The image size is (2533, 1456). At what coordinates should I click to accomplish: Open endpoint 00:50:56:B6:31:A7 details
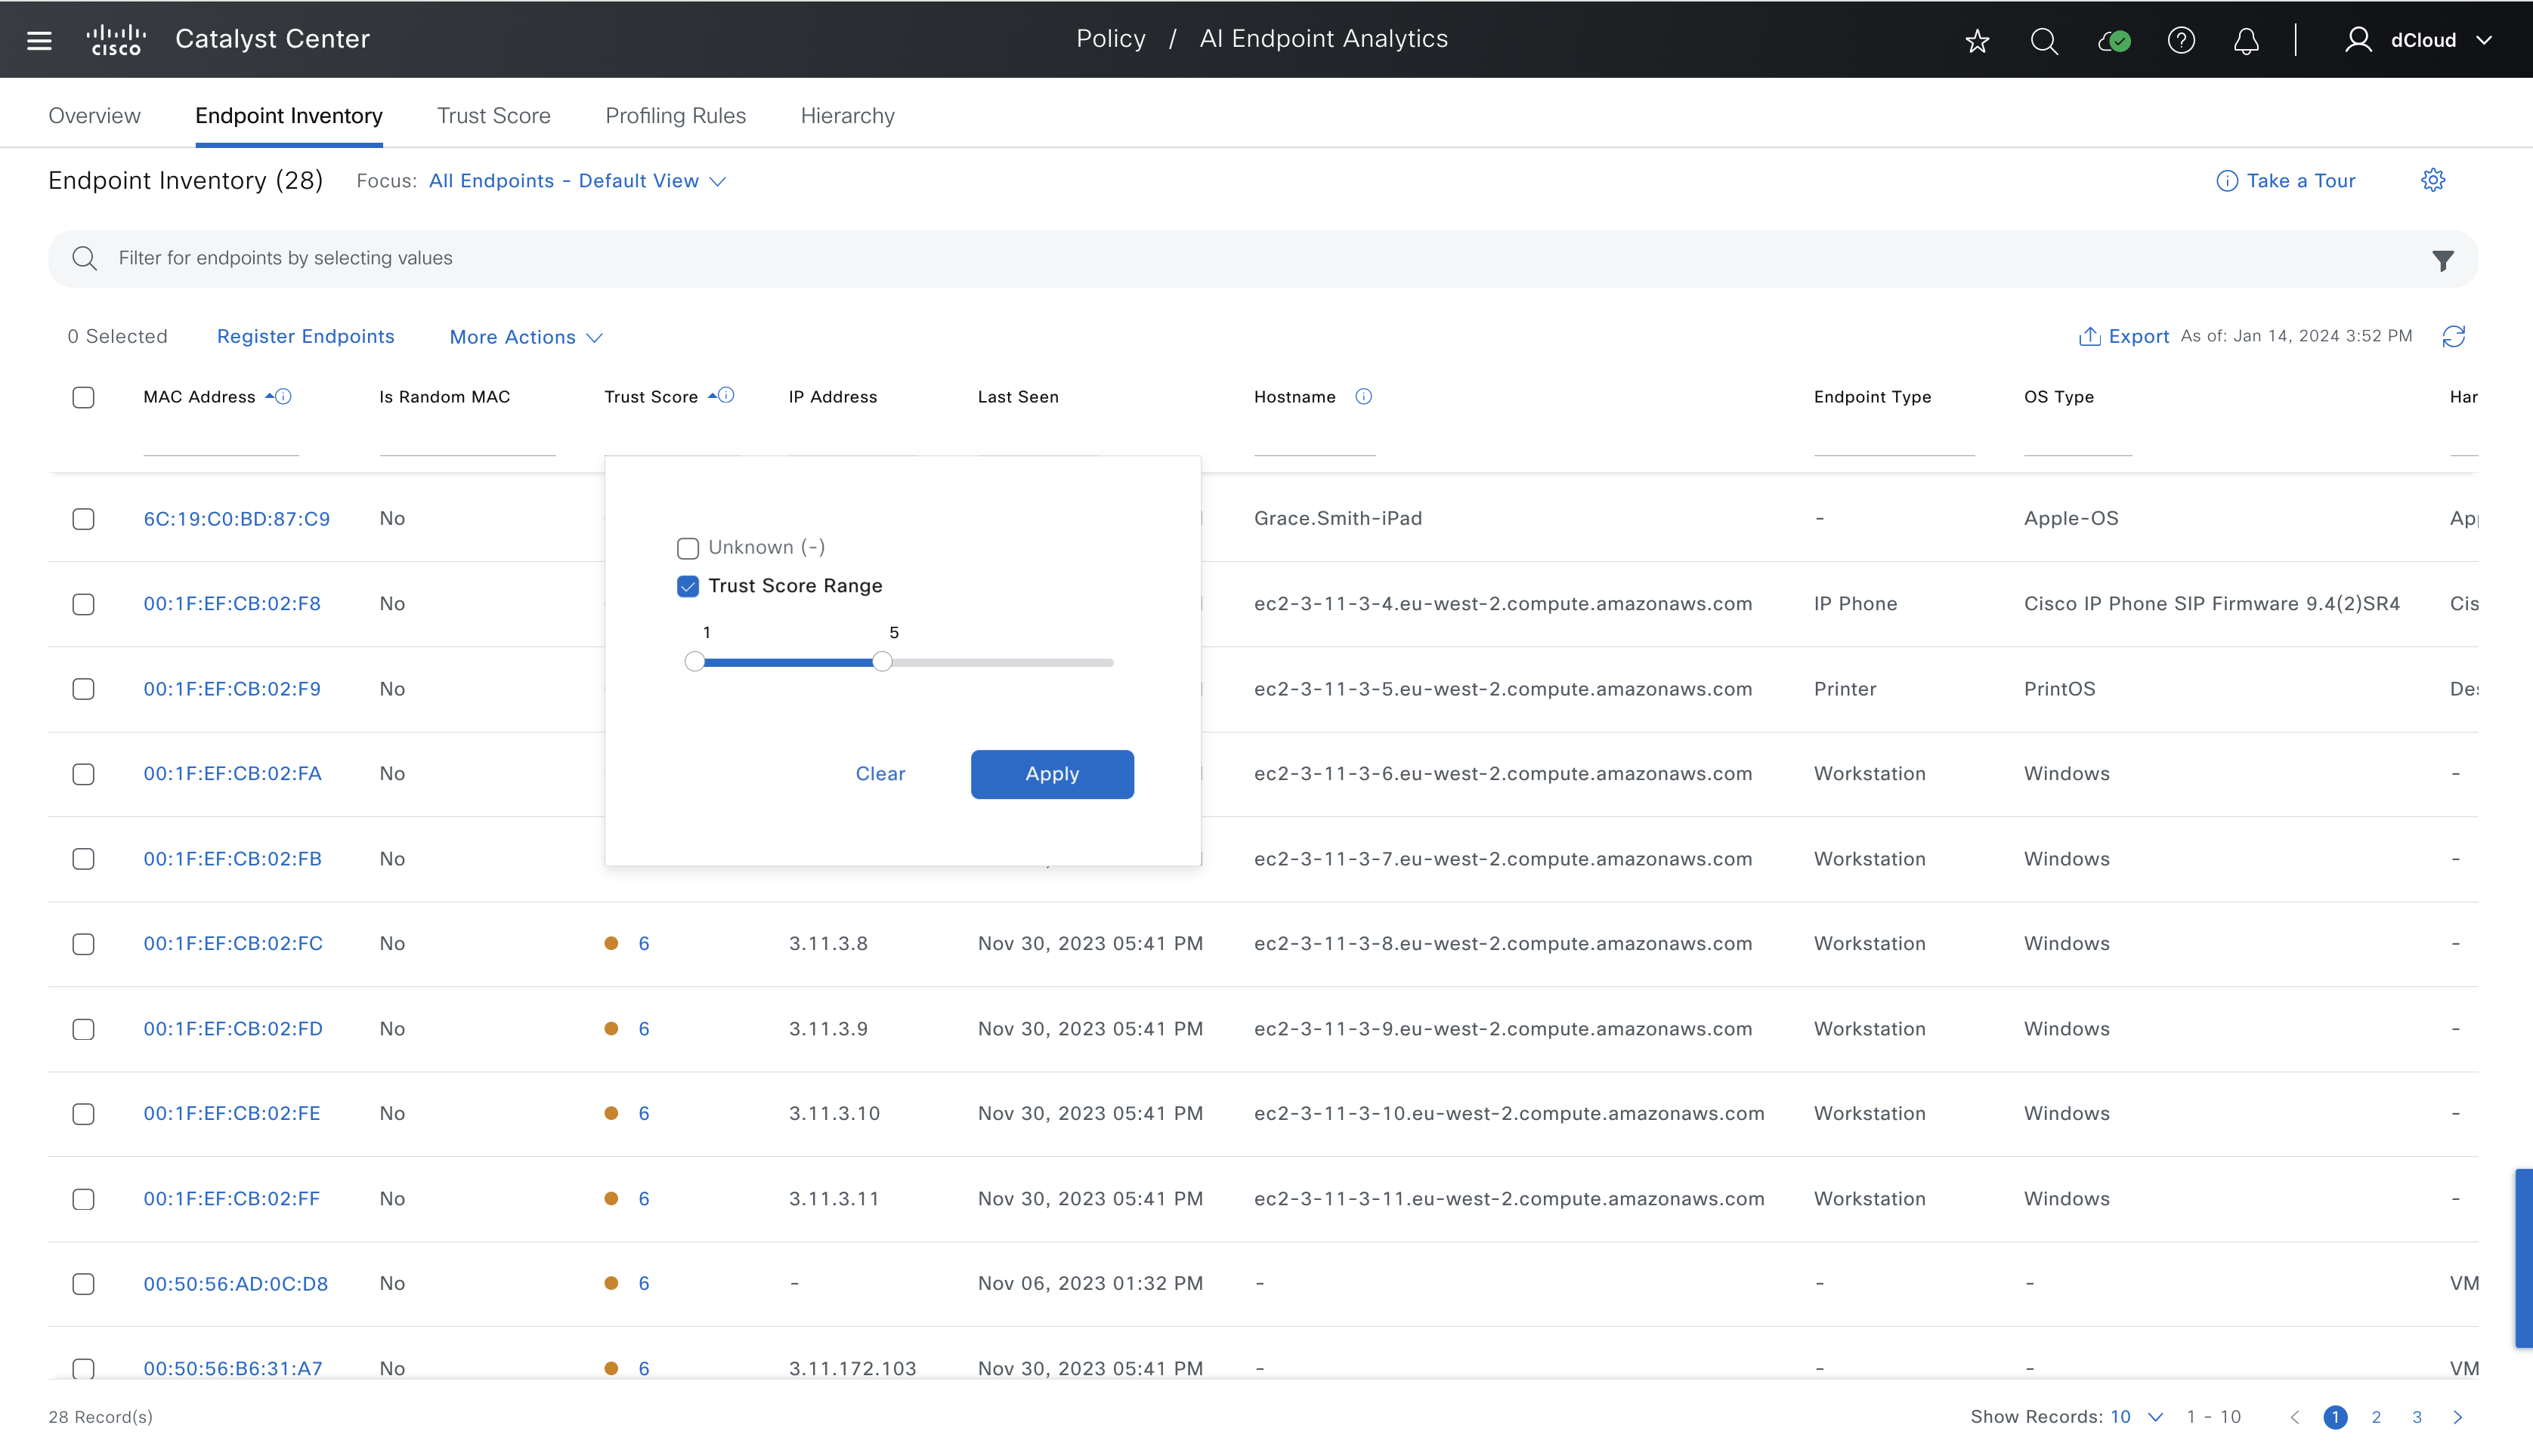233,1368
